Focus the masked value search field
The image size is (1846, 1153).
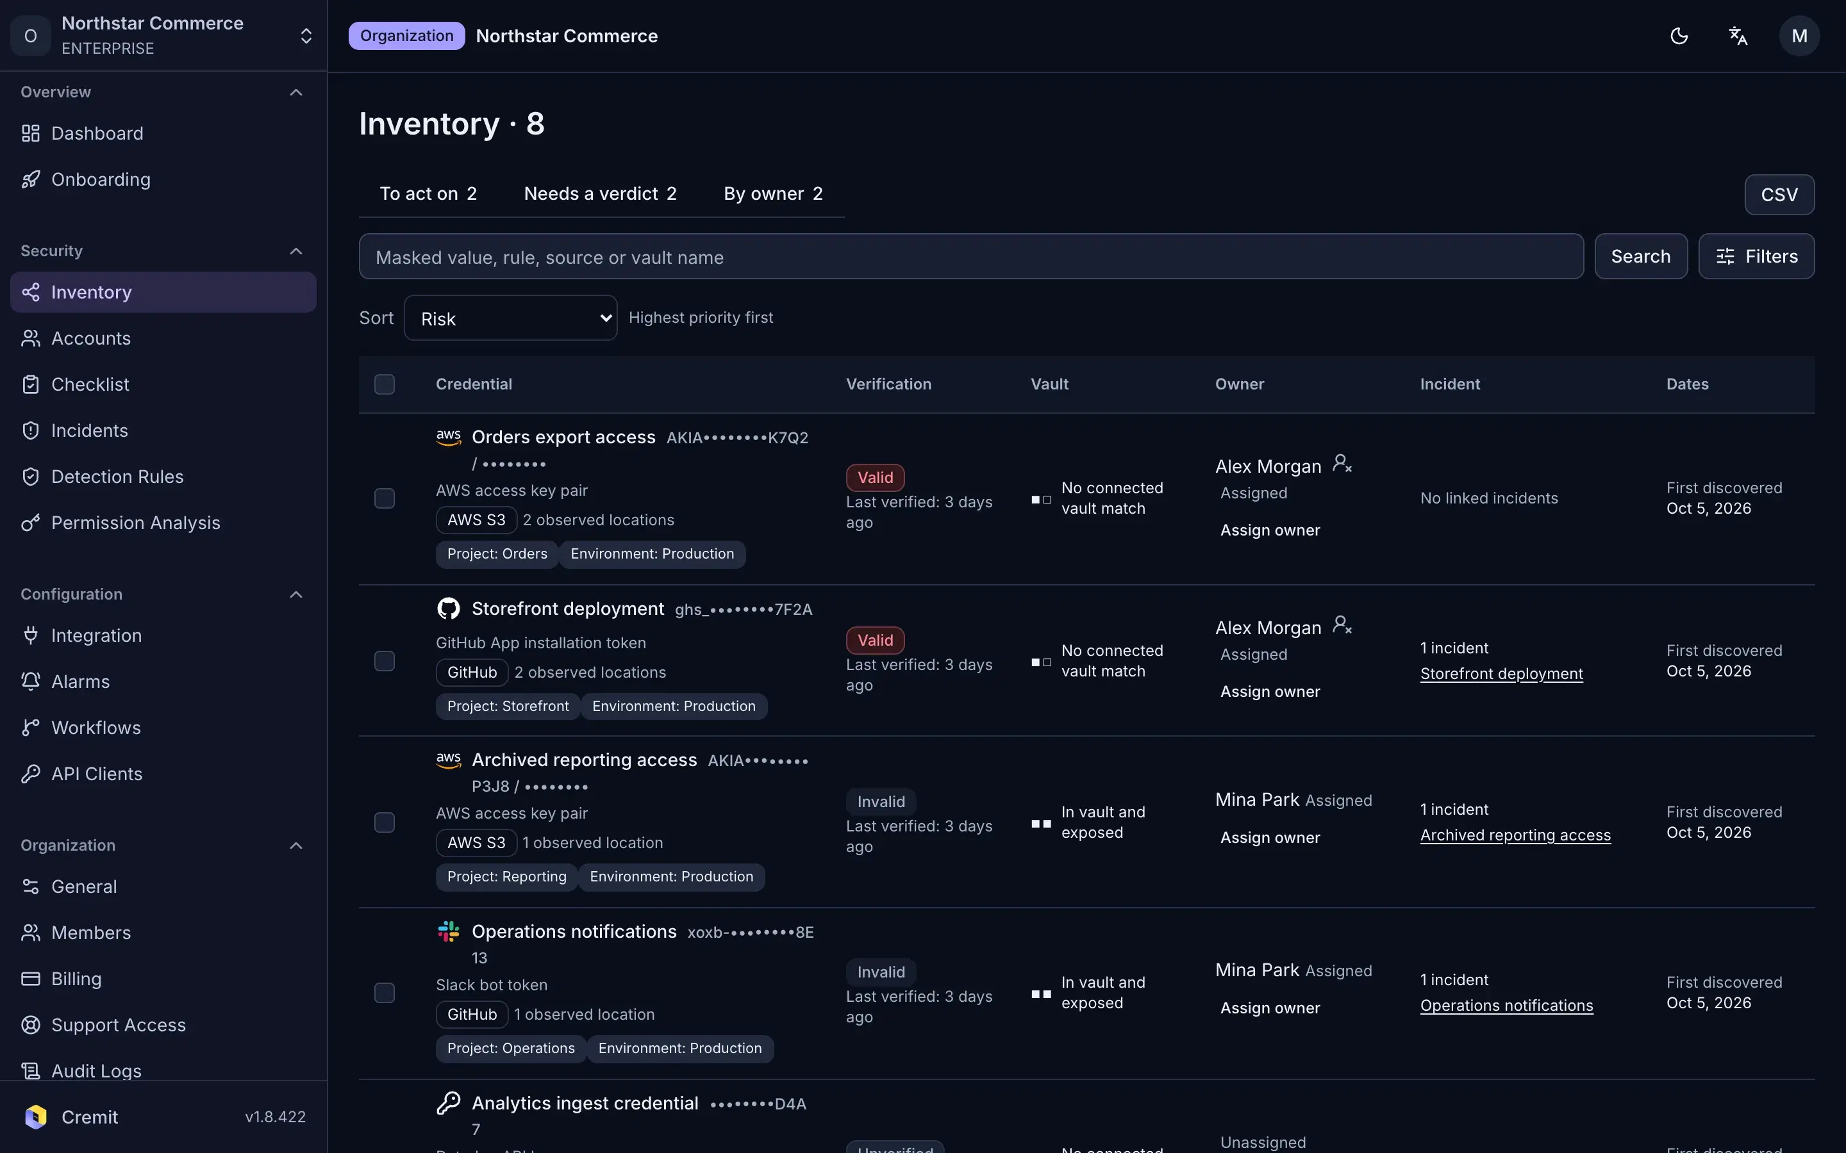click(x=971, y=256)
